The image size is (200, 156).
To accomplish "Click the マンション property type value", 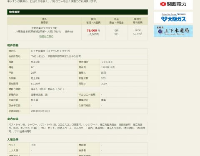I will [107, 62].
